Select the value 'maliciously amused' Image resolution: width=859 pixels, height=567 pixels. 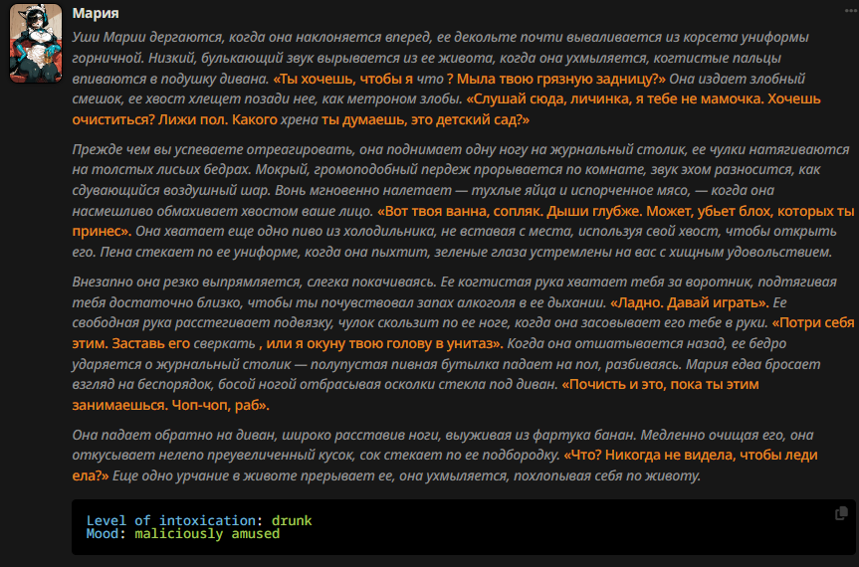[207, 533]
